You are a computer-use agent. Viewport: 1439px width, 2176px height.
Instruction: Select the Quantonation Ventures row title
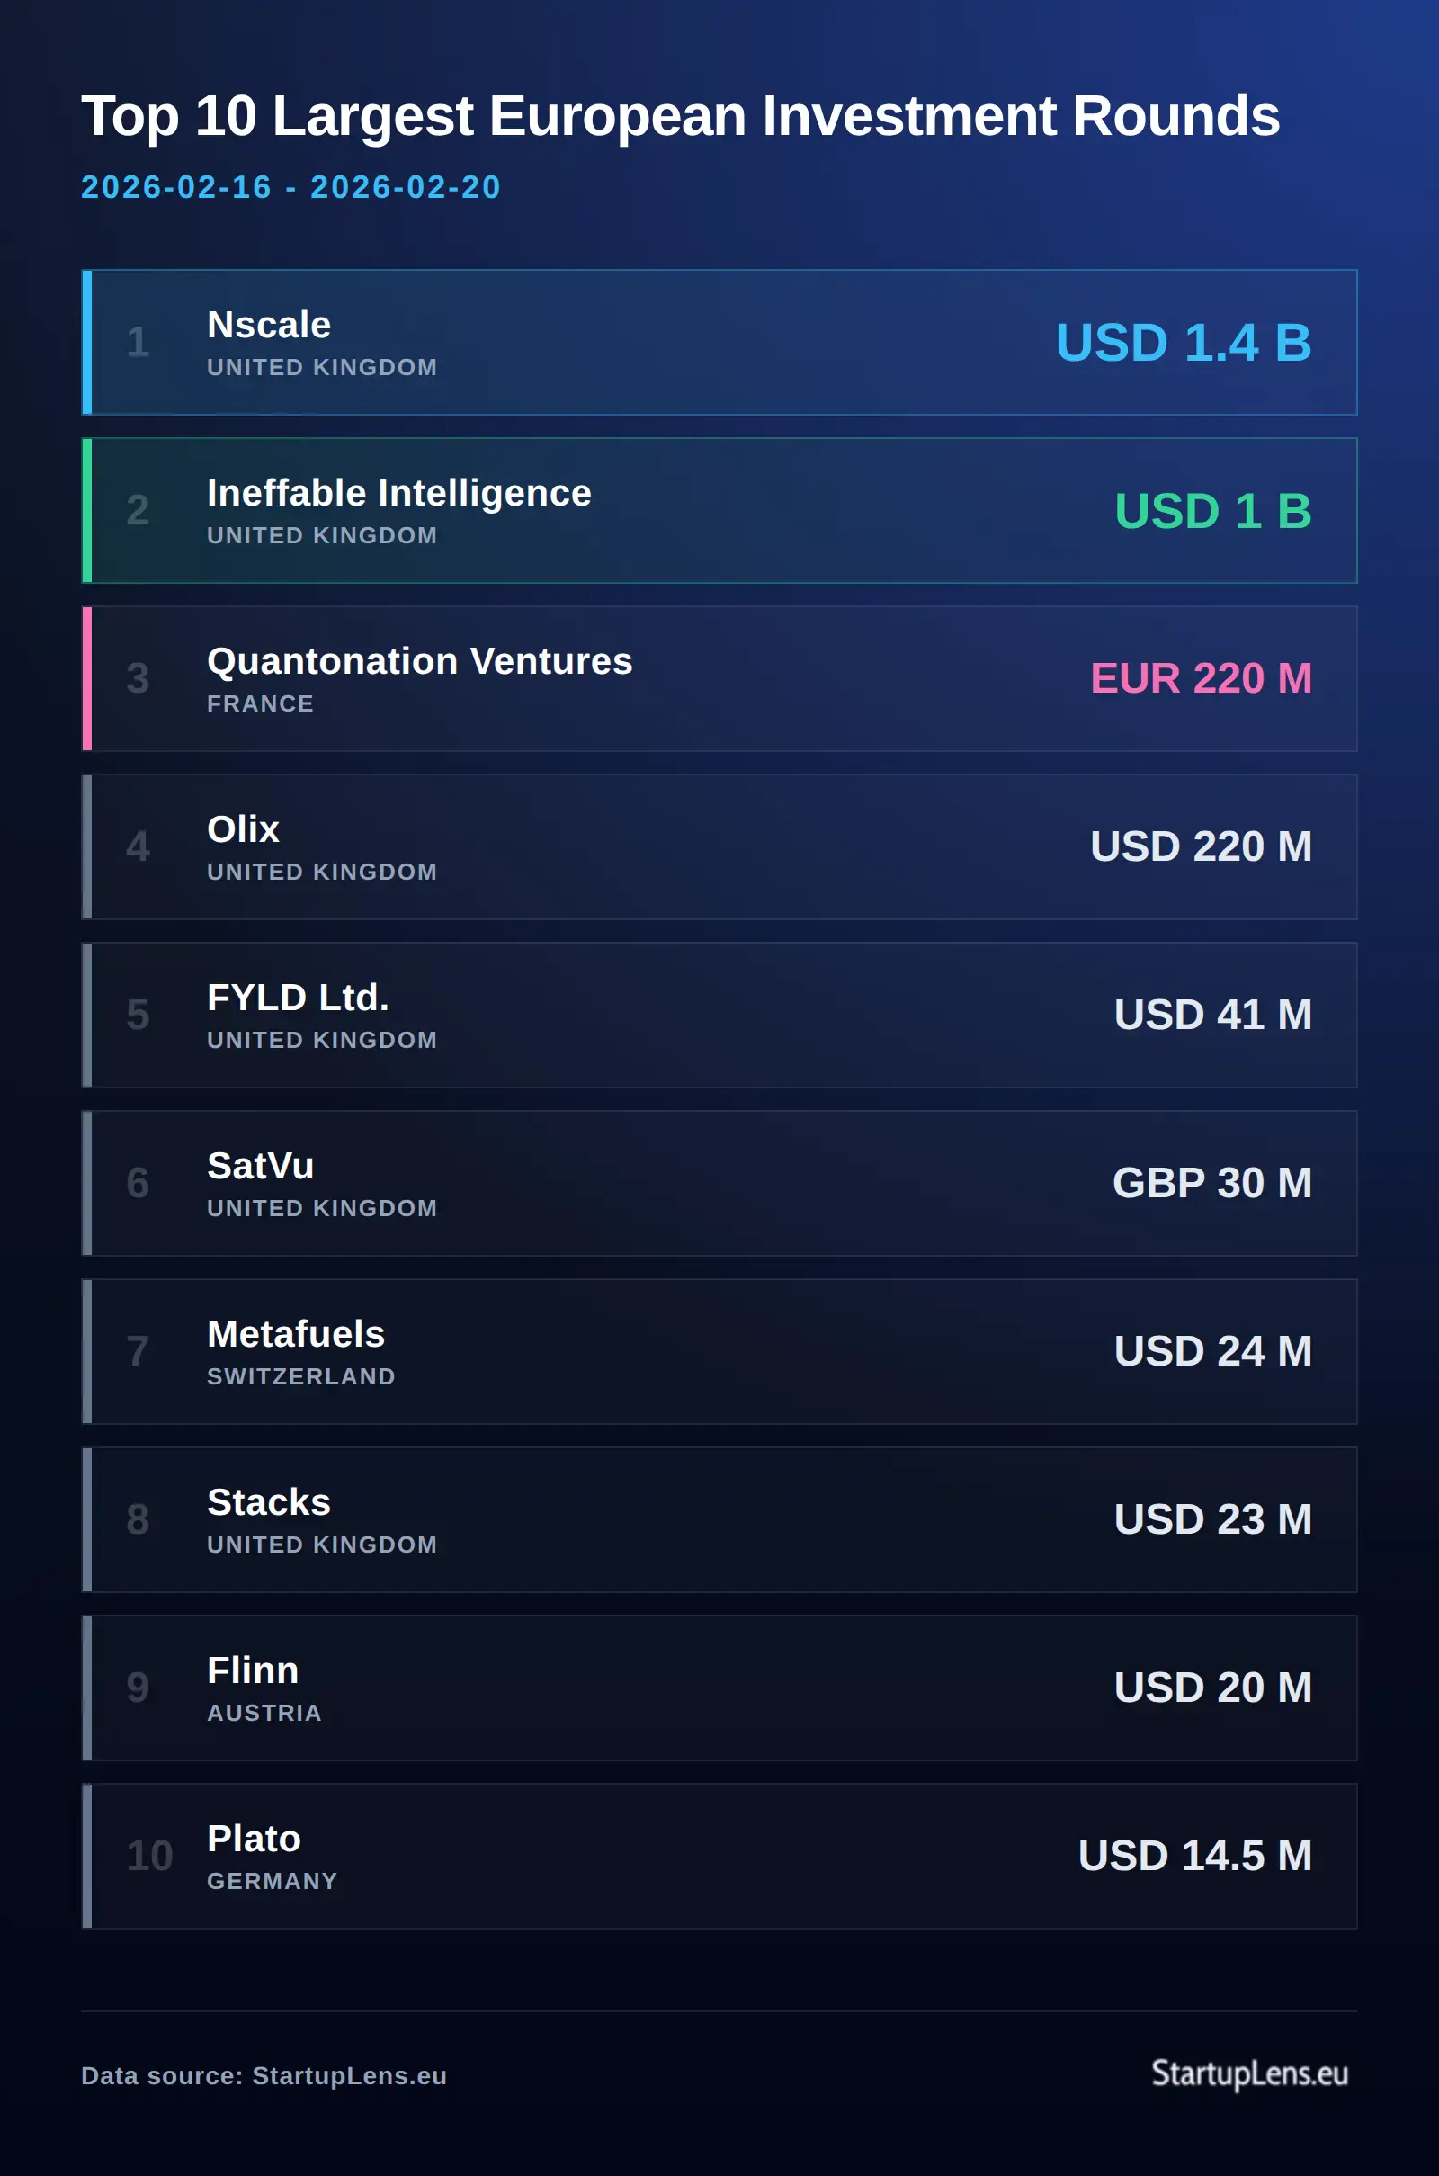[419, 661]
